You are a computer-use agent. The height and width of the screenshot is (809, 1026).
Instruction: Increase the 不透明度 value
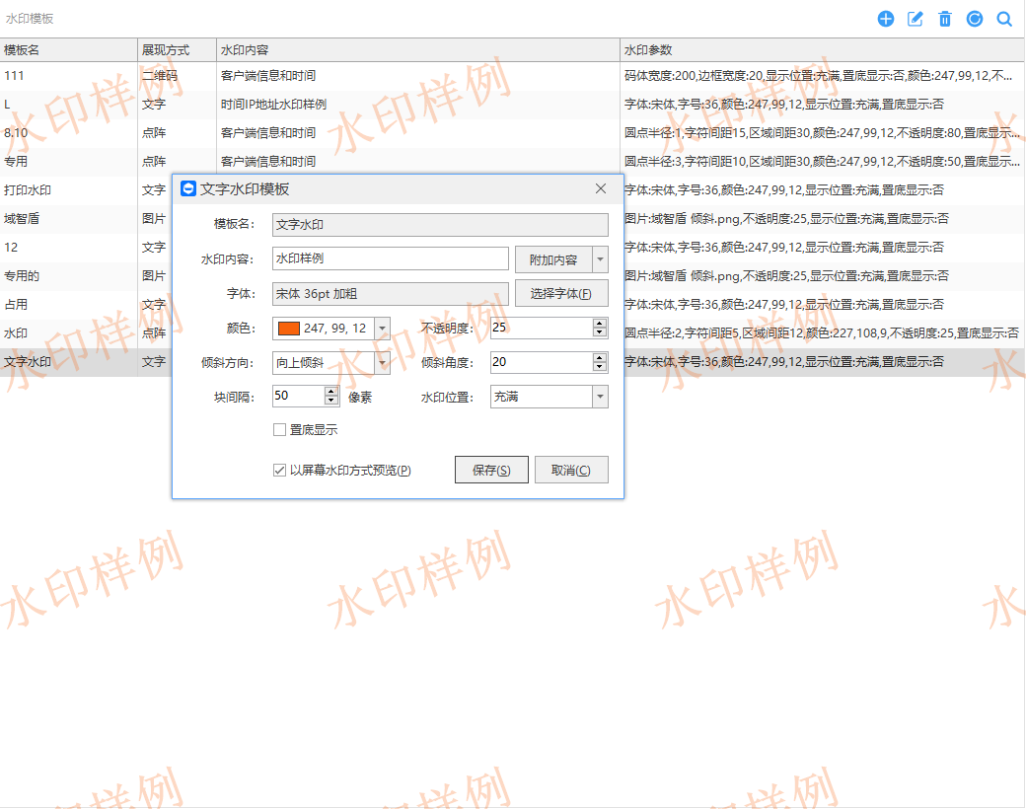(x=600, y=324)
